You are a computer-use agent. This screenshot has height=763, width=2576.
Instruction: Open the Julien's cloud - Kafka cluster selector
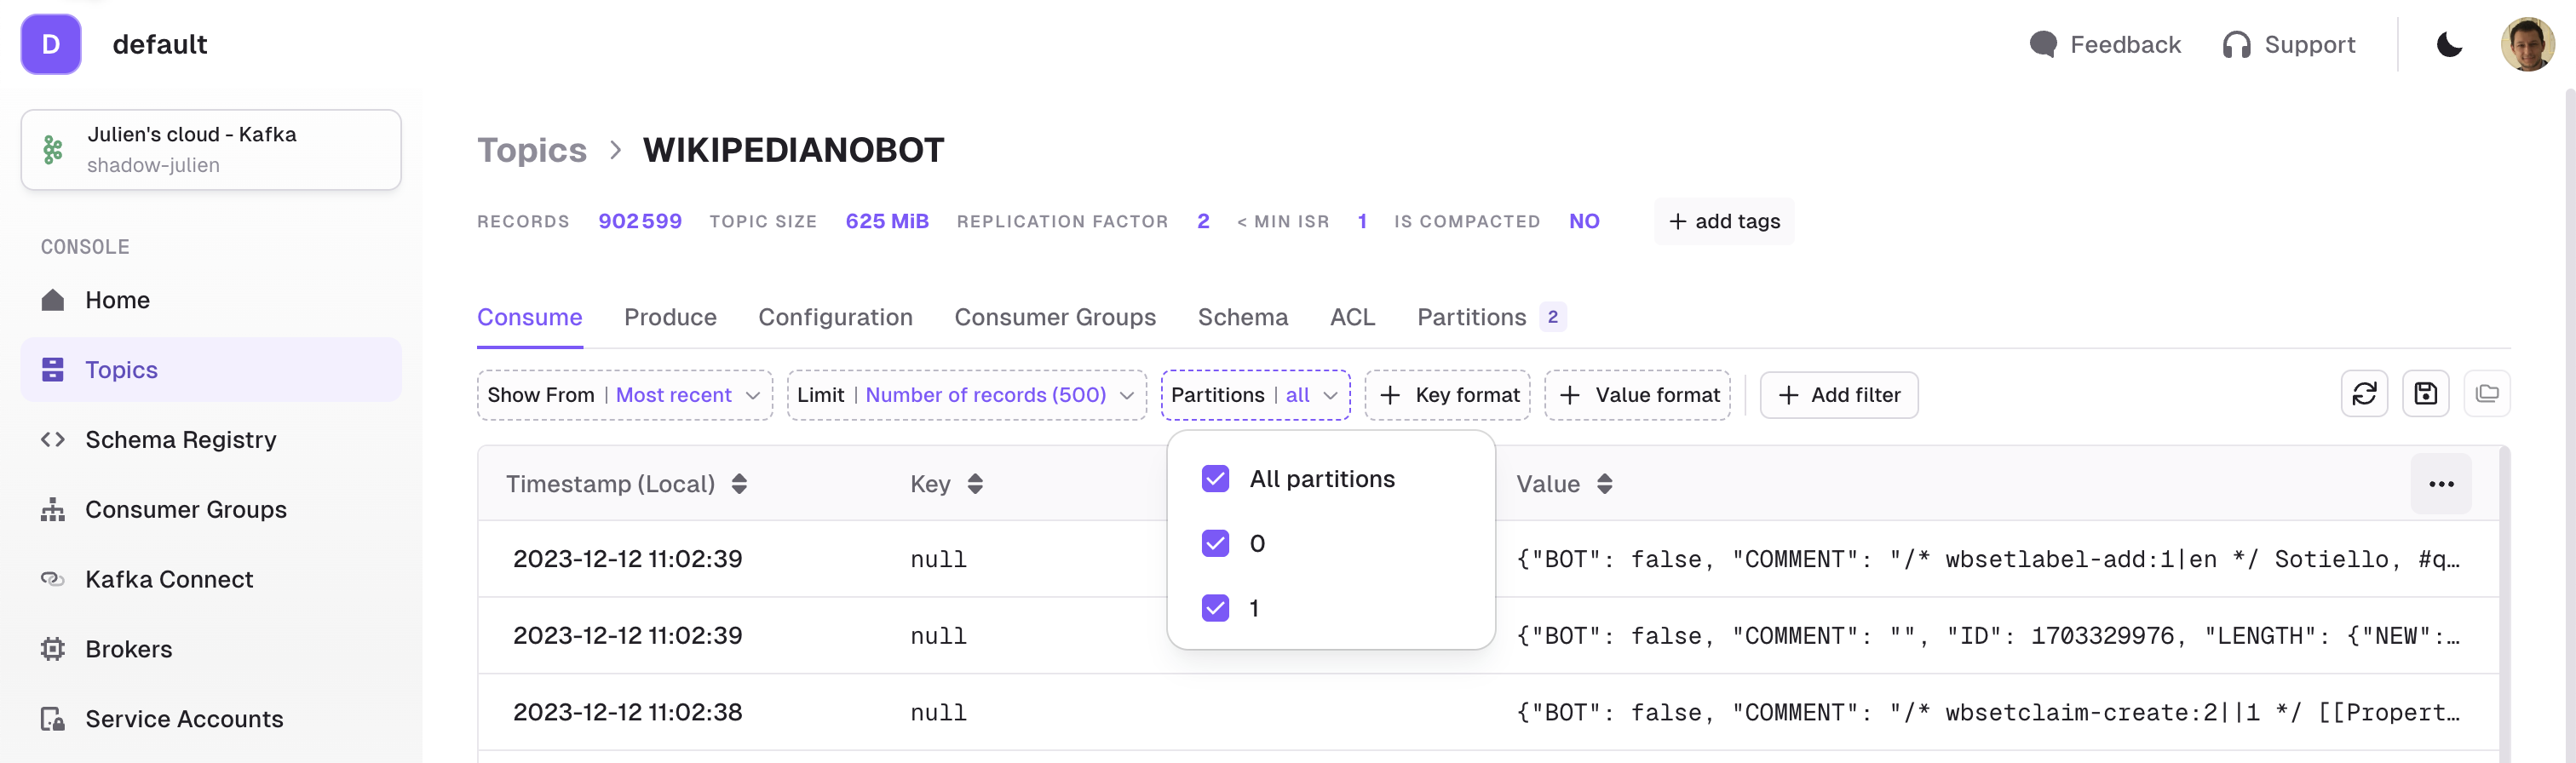click(211, 150)
